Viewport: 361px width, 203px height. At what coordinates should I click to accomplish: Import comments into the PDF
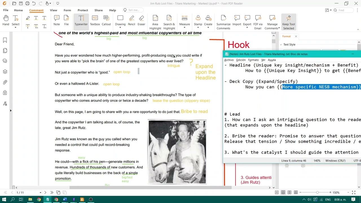click(237, 21)
